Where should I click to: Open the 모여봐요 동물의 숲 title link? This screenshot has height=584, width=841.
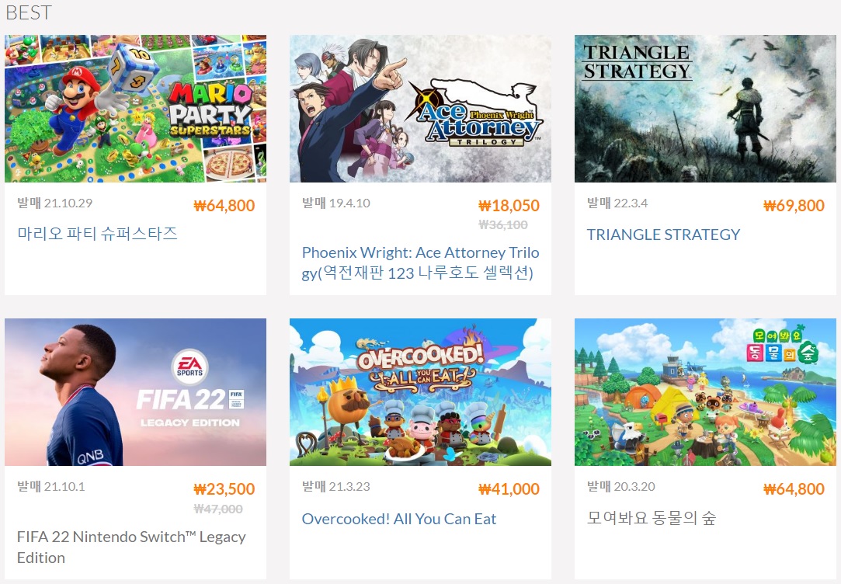pos(651,518)
